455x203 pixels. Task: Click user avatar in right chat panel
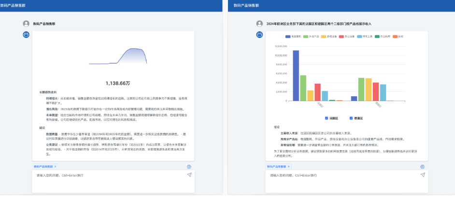[259, 23]
